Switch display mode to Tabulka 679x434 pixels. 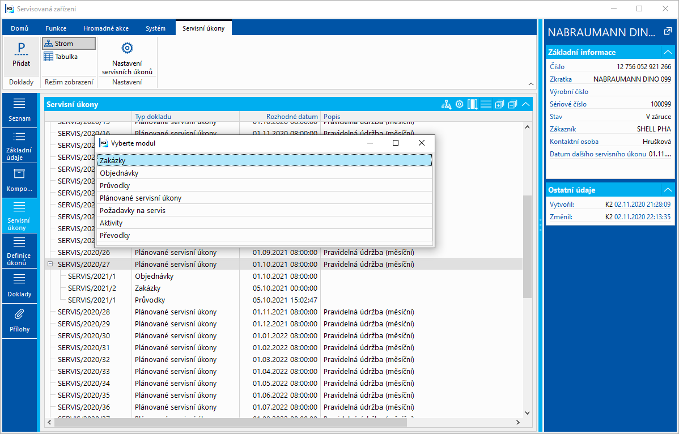point(61,57)
